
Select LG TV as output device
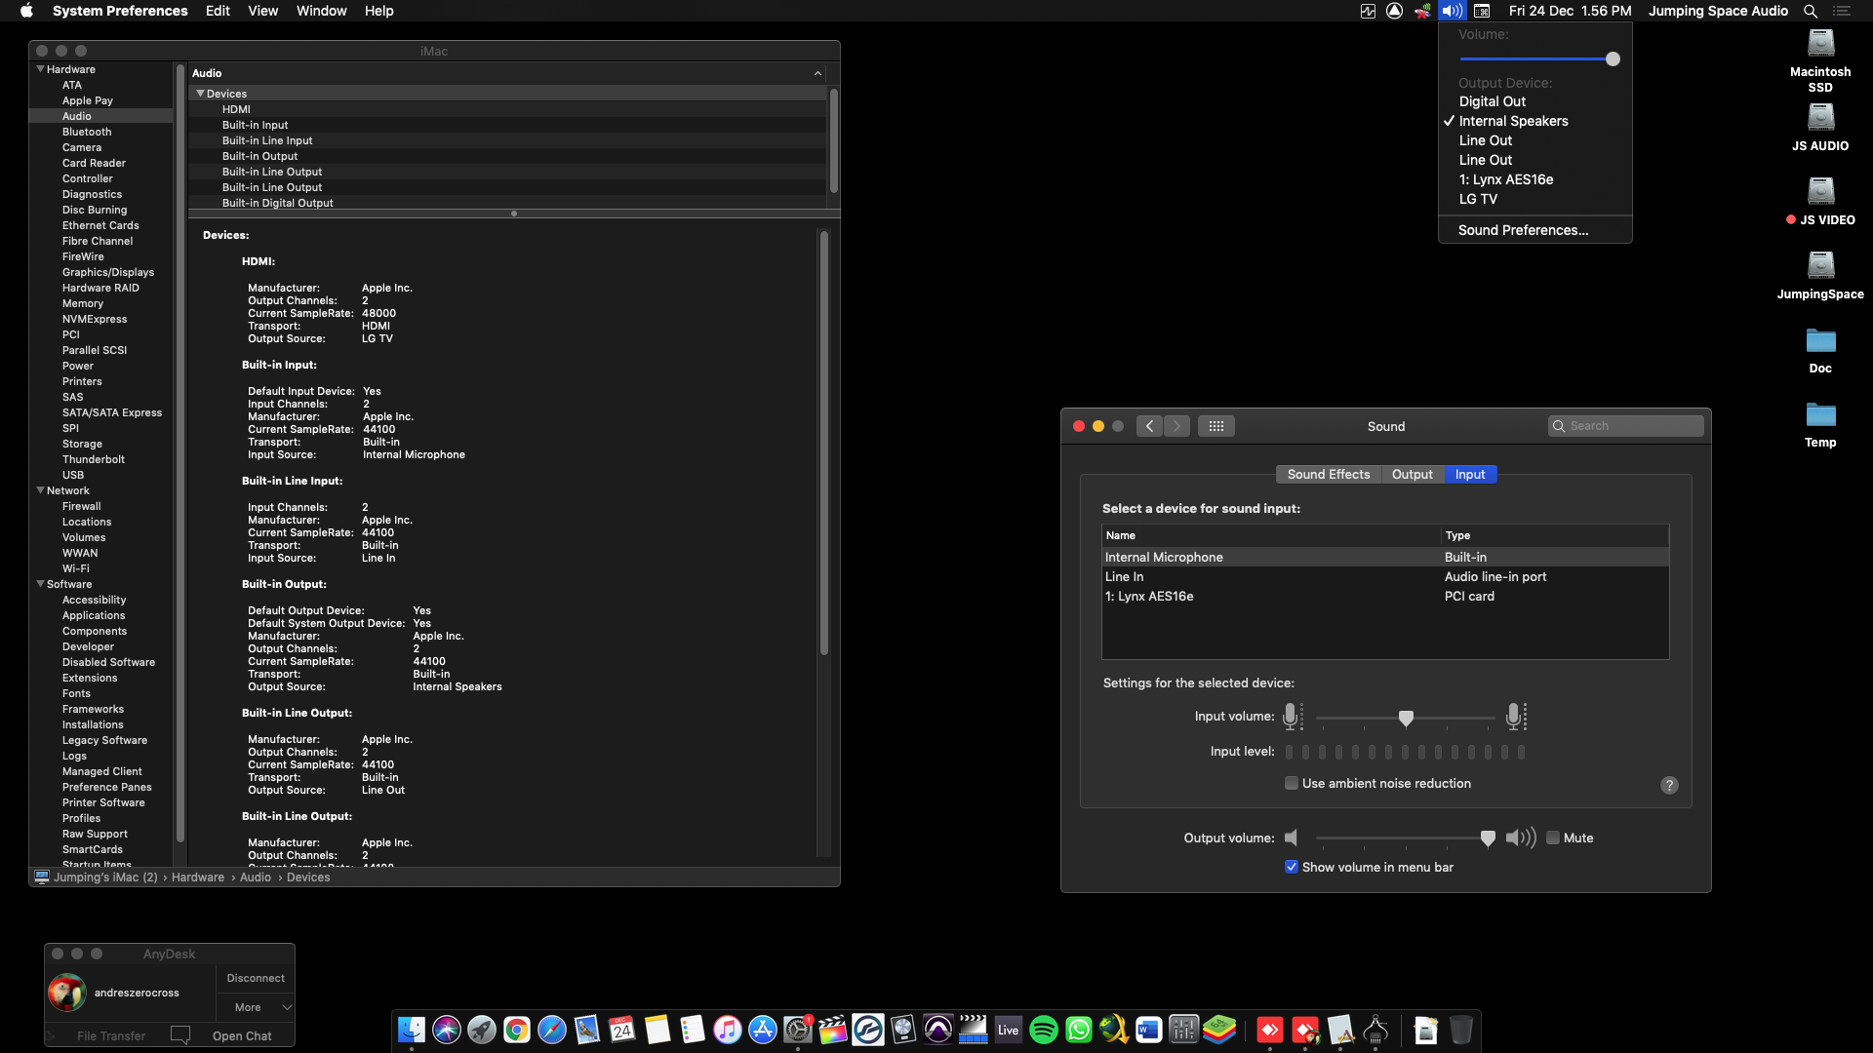[x=1478, y=199]
